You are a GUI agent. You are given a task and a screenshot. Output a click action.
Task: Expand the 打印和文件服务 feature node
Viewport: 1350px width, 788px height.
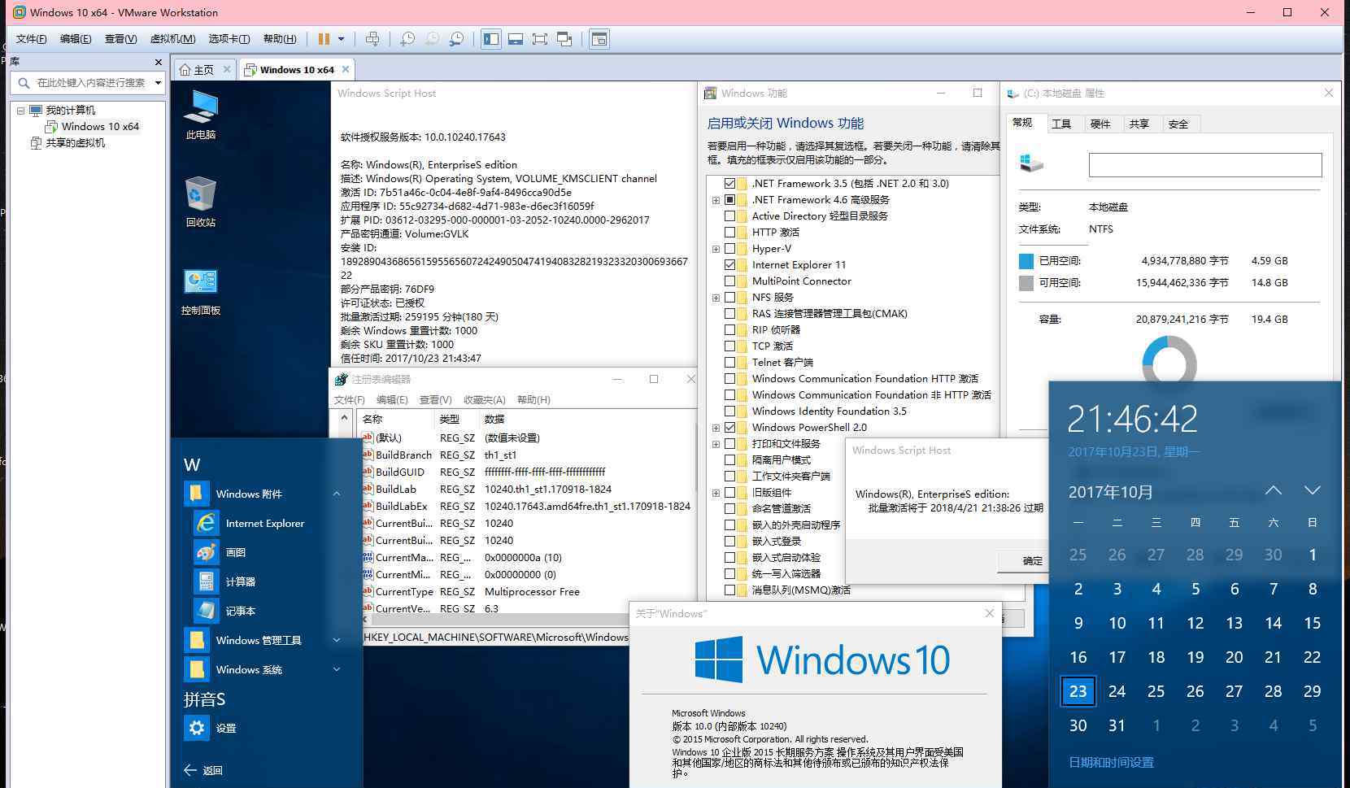716,444
